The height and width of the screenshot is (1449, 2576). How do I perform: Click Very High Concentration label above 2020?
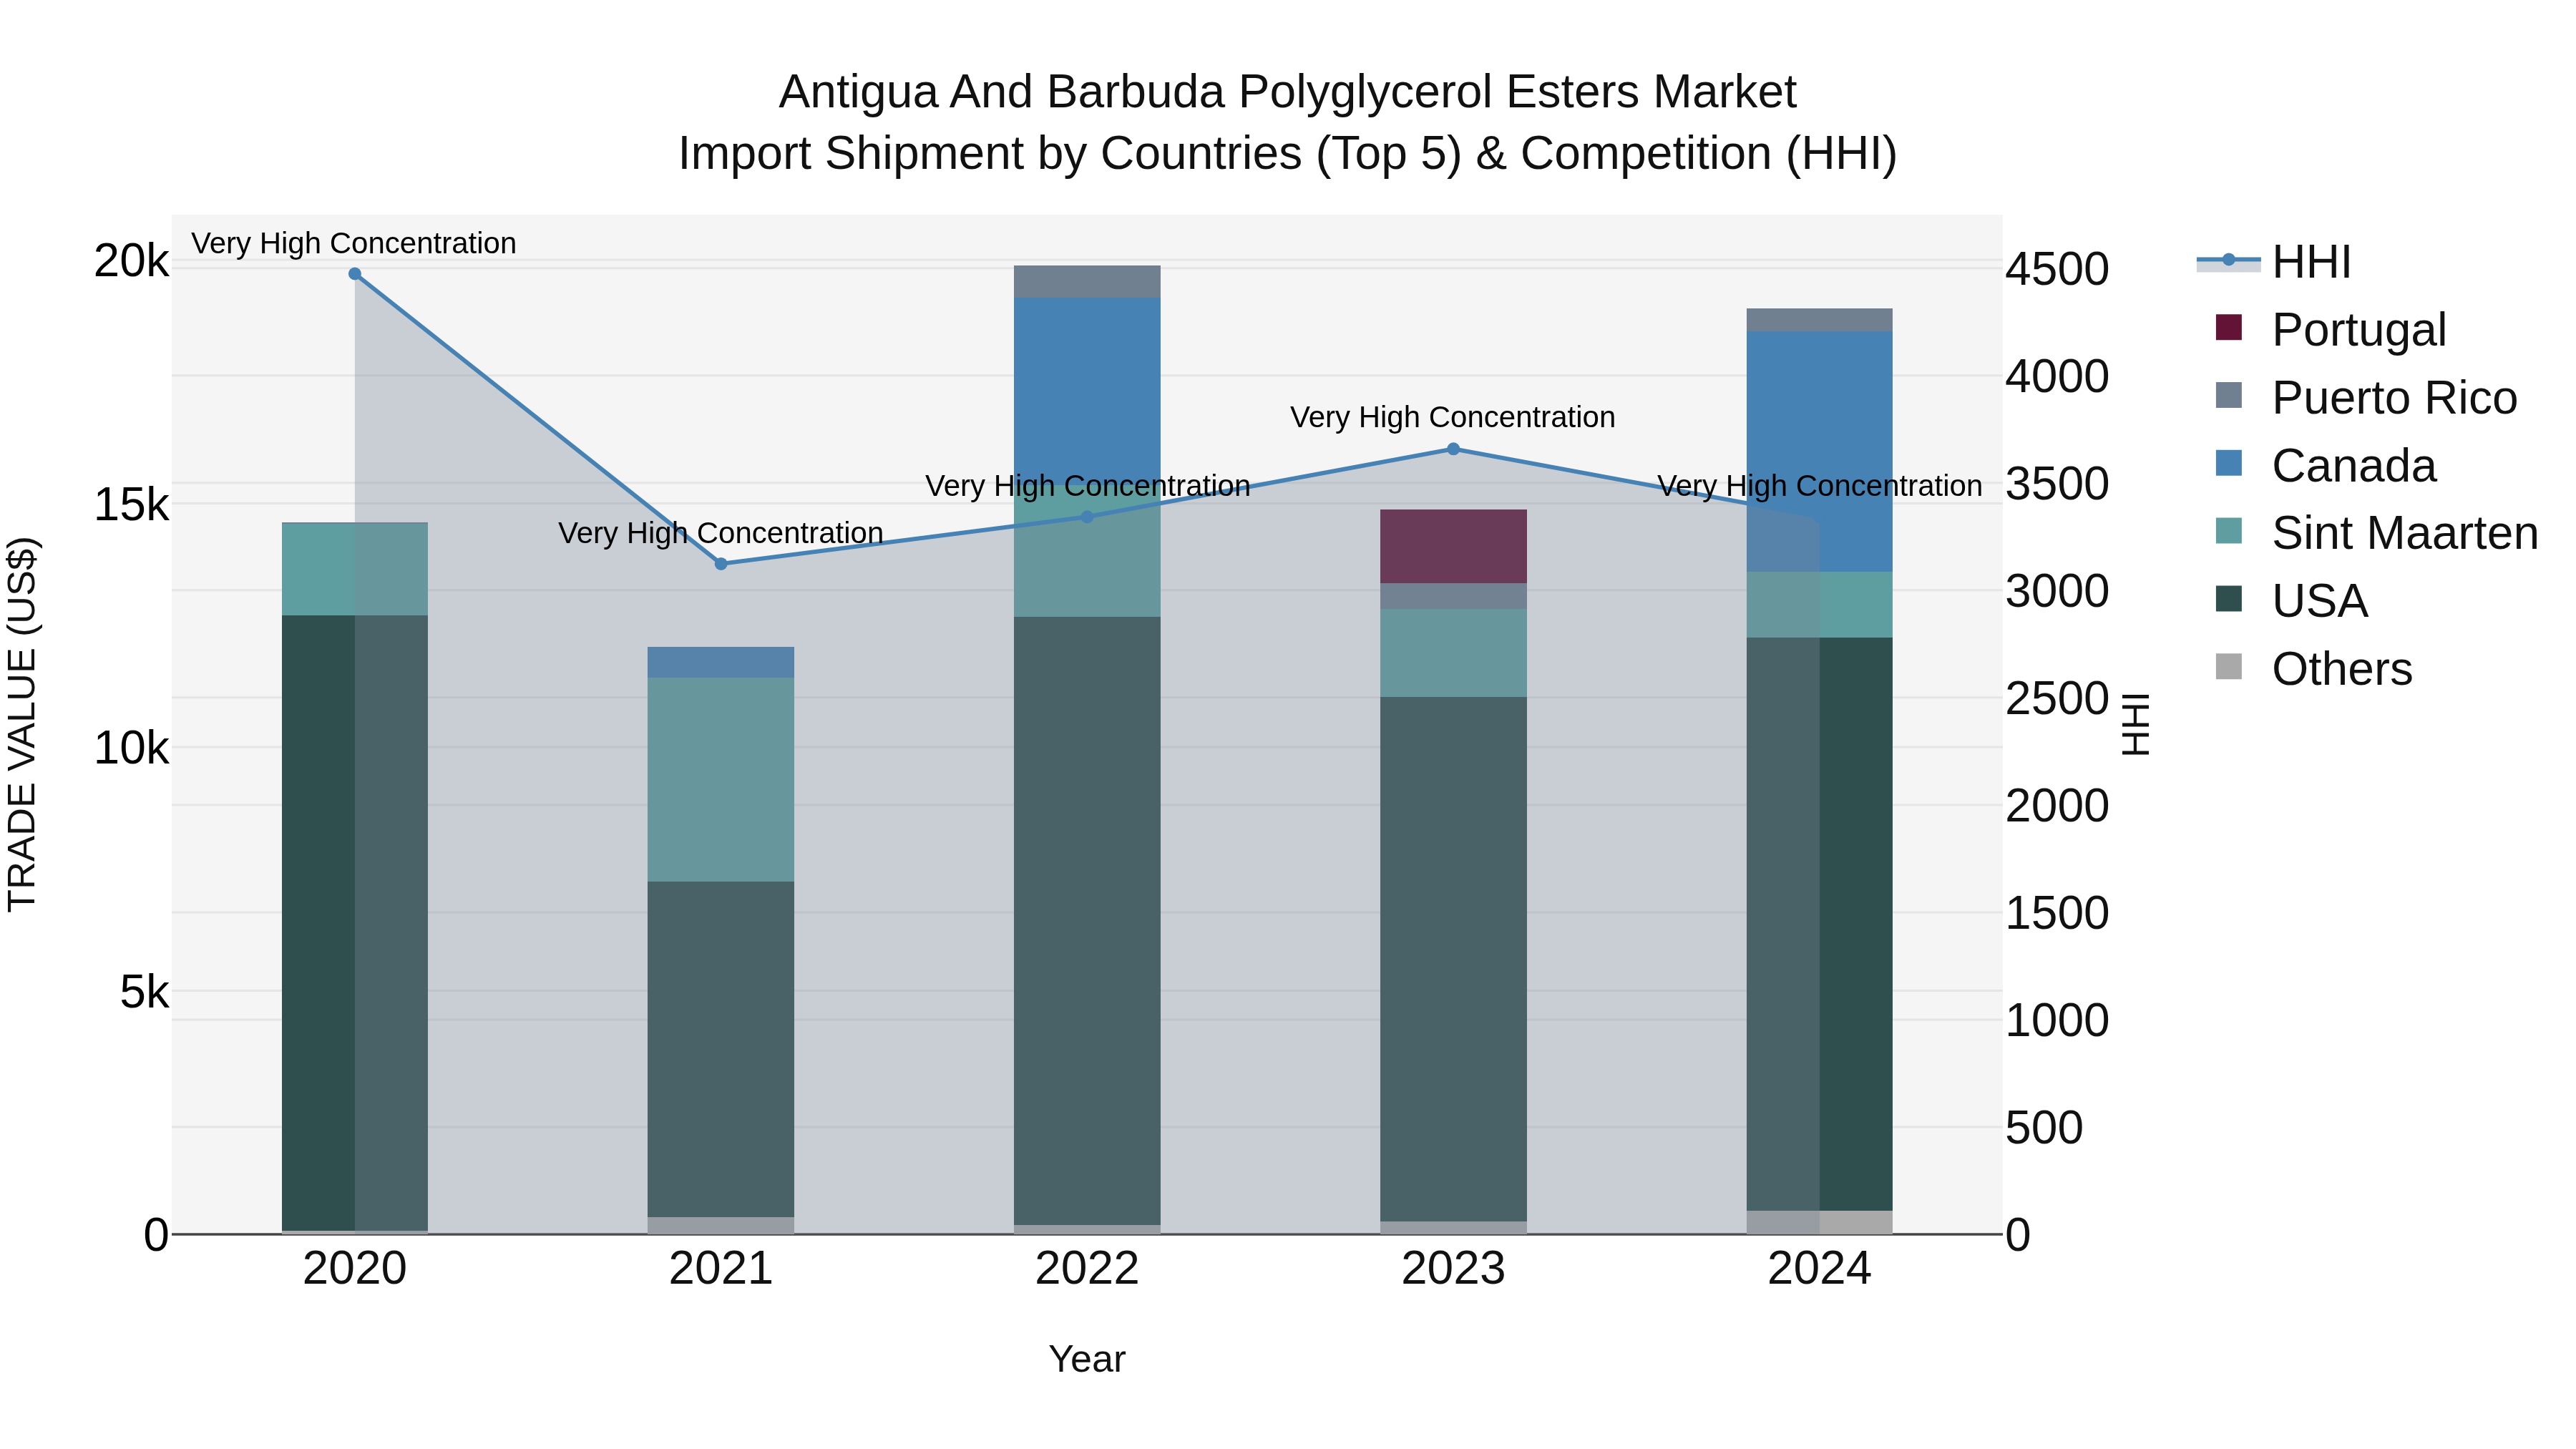tap(354, 243)
